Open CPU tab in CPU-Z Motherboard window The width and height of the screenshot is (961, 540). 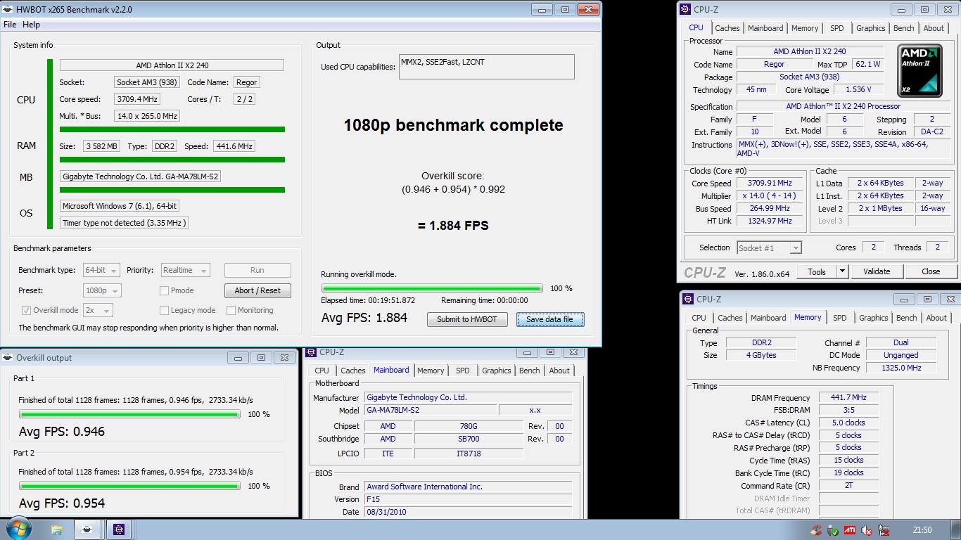click(322, 371)
